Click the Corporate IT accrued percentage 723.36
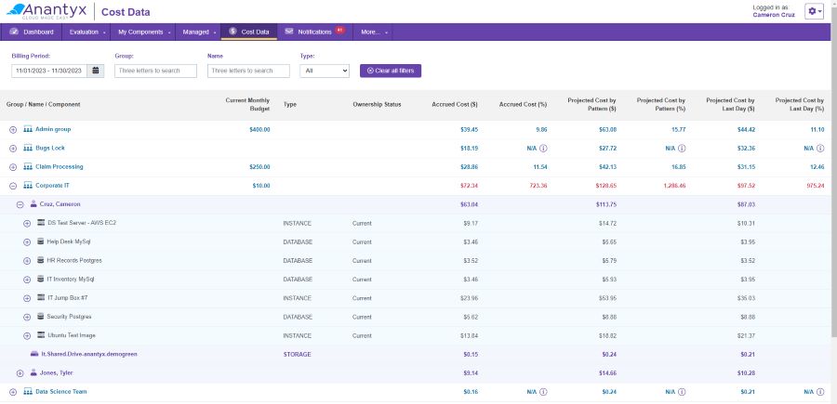The width and height of the screenshot is (837, 404). click(537, 186)
